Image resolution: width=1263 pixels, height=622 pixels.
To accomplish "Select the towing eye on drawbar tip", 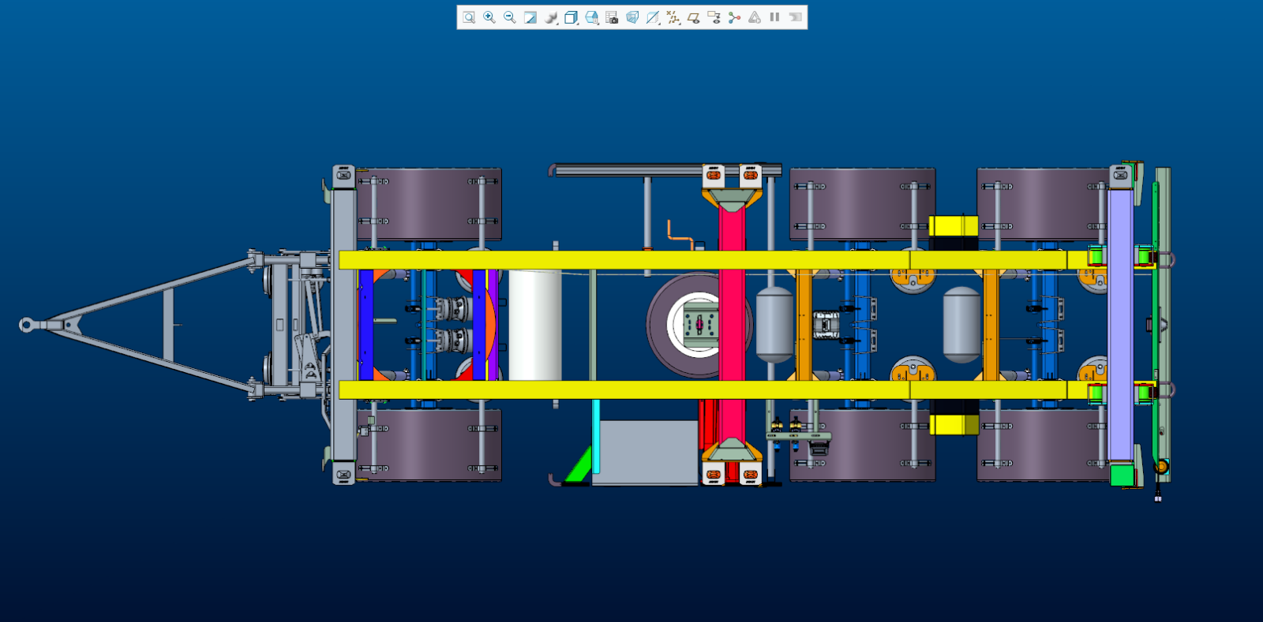I will pyautogui.click(x=27, y=325).
